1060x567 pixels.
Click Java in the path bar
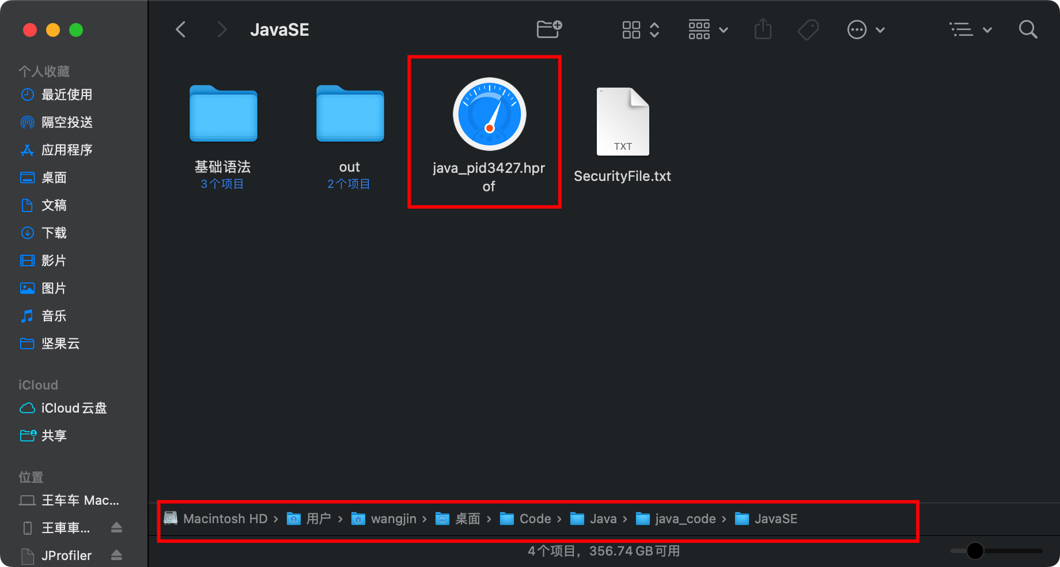click(593, 519)
